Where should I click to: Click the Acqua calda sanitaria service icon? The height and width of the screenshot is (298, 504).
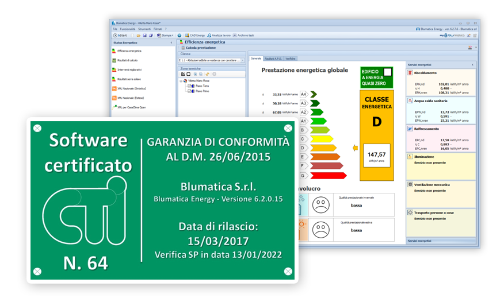(410, 100)
